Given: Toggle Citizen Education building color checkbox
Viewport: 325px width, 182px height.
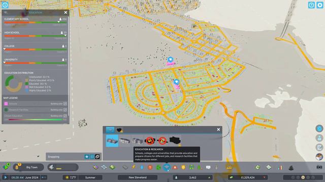Looking at the screenshot, I should pos(65,116).
